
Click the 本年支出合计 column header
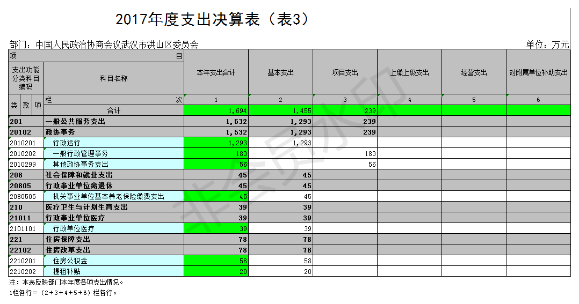click(216, 72)
